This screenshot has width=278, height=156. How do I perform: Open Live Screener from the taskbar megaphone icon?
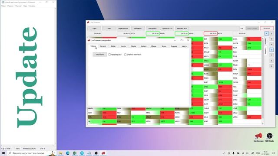[x=103, y=153]
